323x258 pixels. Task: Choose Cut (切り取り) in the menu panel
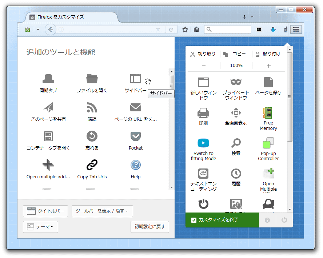click(203, 54)
